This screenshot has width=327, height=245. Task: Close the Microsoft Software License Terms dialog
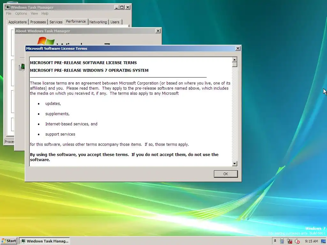(238, 48)
